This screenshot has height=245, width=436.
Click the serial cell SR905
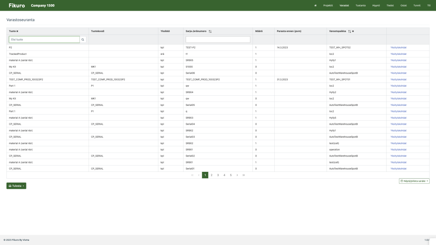pyautogui.click(x=189, y=60)
